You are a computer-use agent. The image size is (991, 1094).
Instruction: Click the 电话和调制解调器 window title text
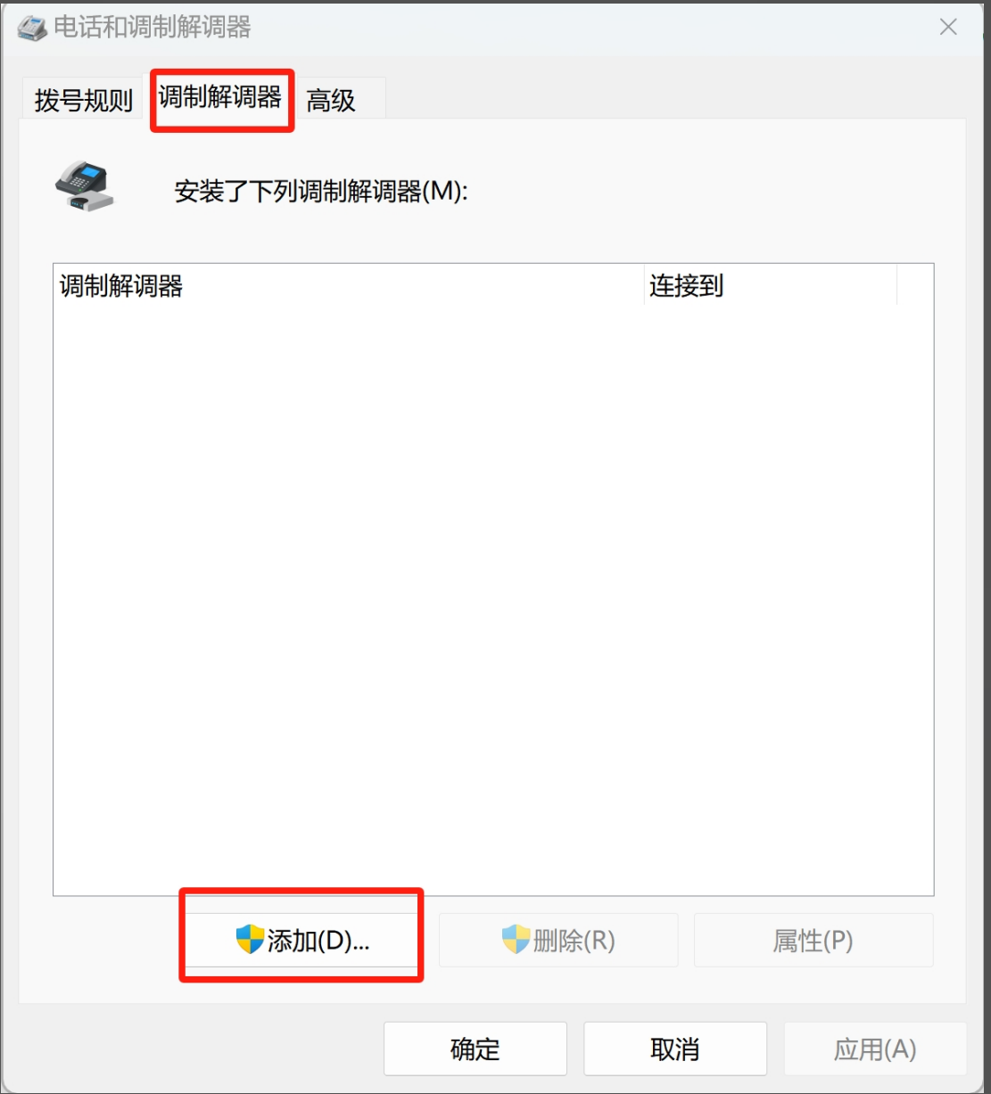coord(153,28)
